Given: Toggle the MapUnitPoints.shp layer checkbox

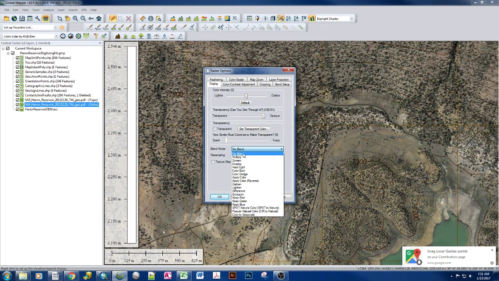Looking at the screenshot, I should coord(18,58).
